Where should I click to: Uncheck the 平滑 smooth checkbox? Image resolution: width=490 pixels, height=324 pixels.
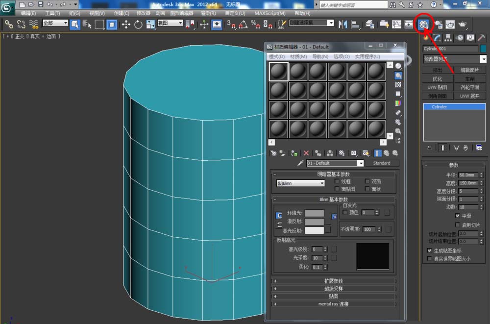tap(457, 216)
